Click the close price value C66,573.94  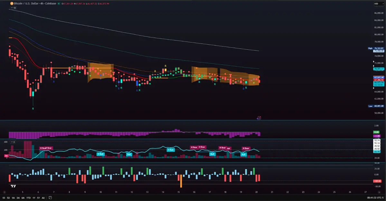pyautogui.click(x=103, y=4)
